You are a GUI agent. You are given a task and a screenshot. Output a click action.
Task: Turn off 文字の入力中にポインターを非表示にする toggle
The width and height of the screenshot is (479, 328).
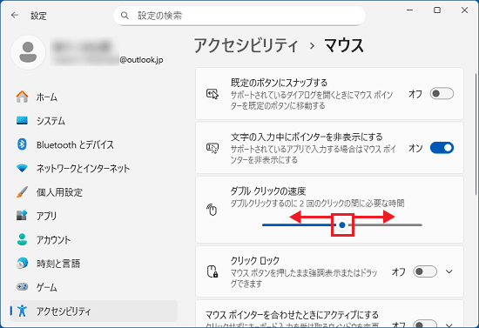click(x=442, y=148)
